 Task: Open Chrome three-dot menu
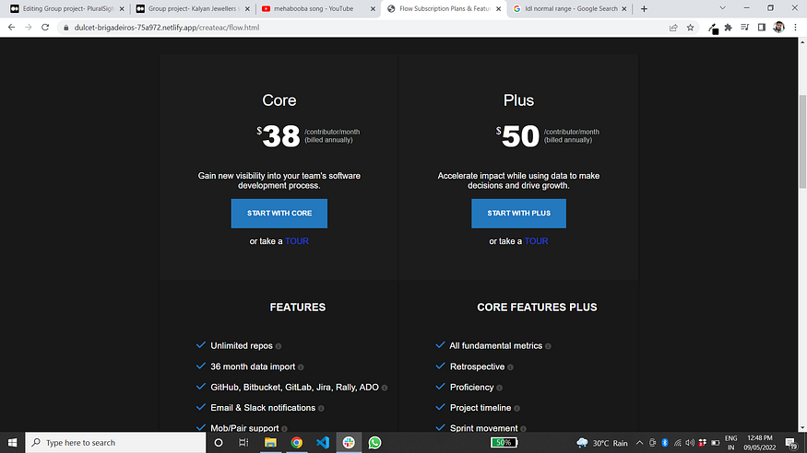(x=796, y=28)
